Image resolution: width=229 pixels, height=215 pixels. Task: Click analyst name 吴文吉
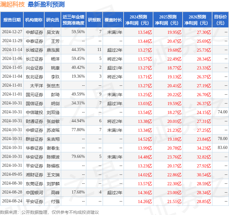pos(53,32)
